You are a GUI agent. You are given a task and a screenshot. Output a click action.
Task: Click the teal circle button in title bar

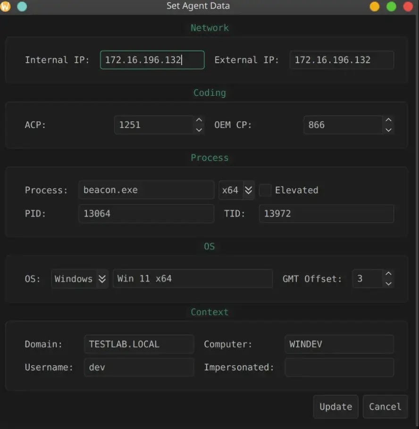[x=22, y=7]
